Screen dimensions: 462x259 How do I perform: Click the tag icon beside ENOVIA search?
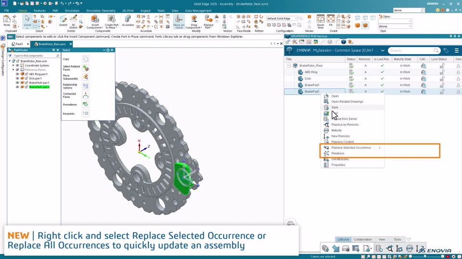446,50
